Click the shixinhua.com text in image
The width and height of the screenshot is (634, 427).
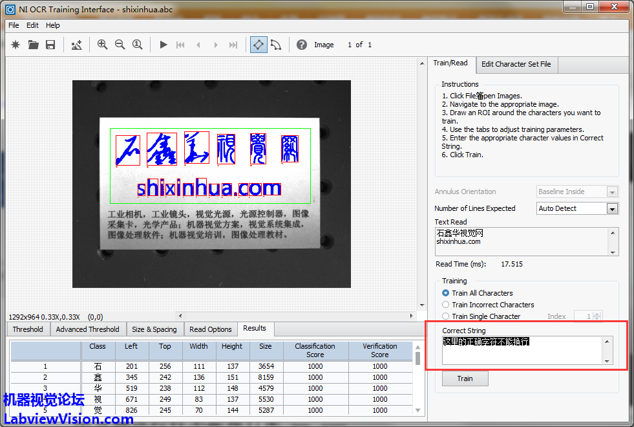click(x=209, y=189)
